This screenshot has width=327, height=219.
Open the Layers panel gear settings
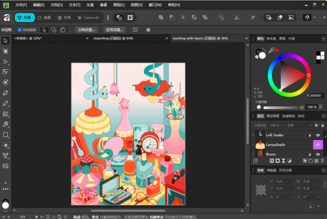316,125
